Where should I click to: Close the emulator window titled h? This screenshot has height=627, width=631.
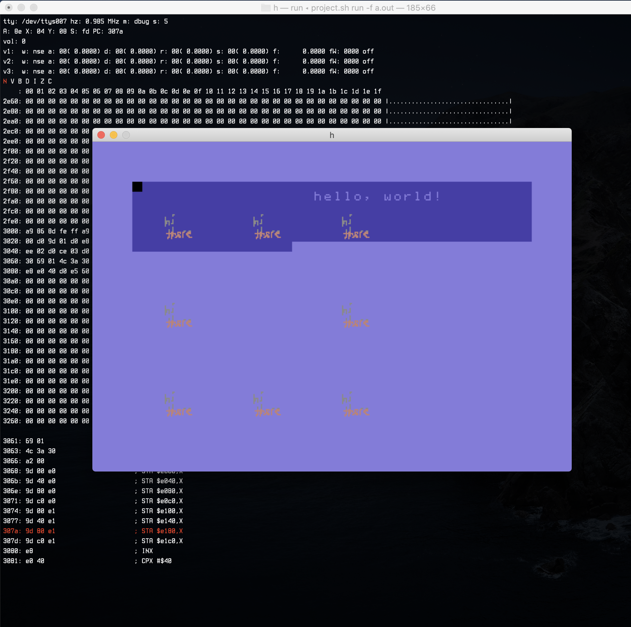pyautogui.click(x=101, y=135)
